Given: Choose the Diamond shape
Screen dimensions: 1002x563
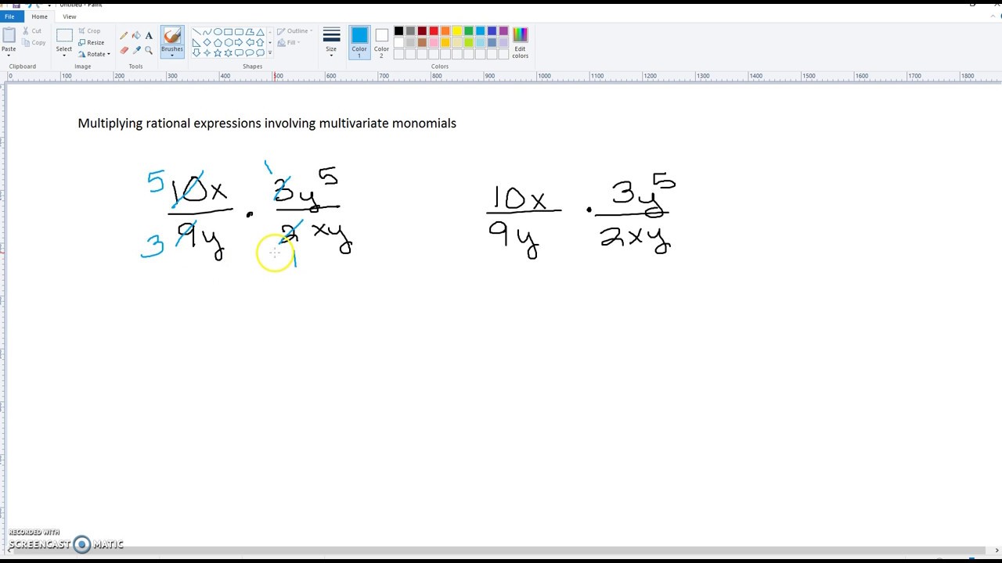Looking at the screenshot, I should tap(207, 42).
